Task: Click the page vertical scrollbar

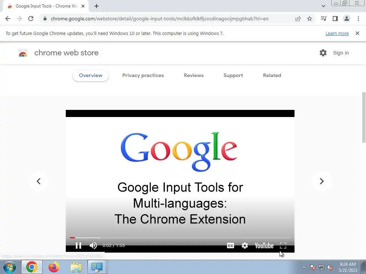Action: [364, 118]
